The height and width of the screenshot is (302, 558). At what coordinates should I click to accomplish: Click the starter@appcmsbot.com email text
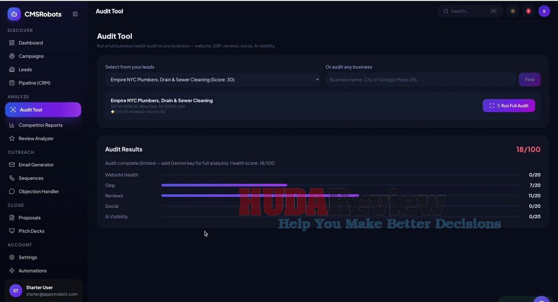point(52,294)
